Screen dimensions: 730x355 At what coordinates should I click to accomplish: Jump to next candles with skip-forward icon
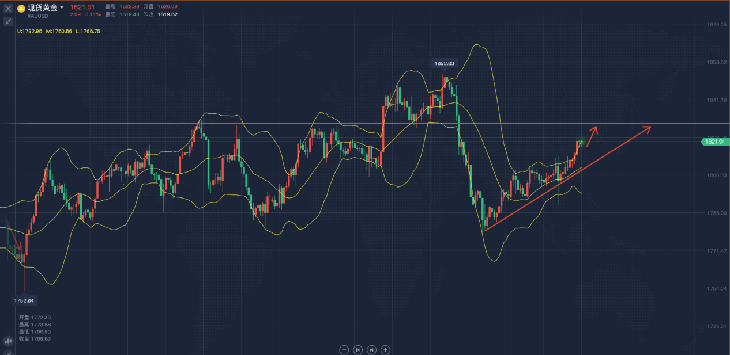(x=372, y=349)
